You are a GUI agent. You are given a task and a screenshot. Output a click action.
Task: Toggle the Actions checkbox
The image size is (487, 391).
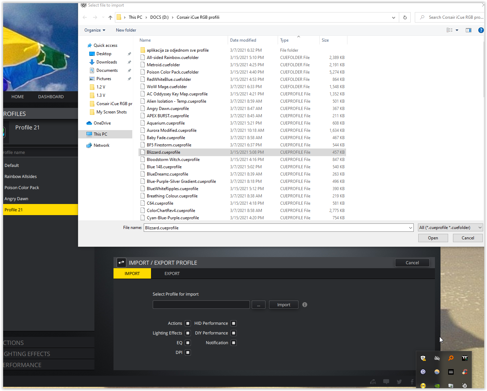(x=188, y=323)
